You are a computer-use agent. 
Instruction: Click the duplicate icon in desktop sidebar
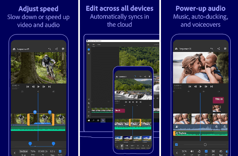pos(89,103)
